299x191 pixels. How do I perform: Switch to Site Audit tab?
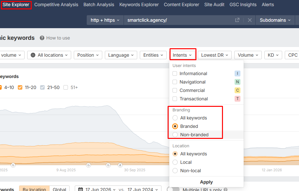[x=214, y=5]
